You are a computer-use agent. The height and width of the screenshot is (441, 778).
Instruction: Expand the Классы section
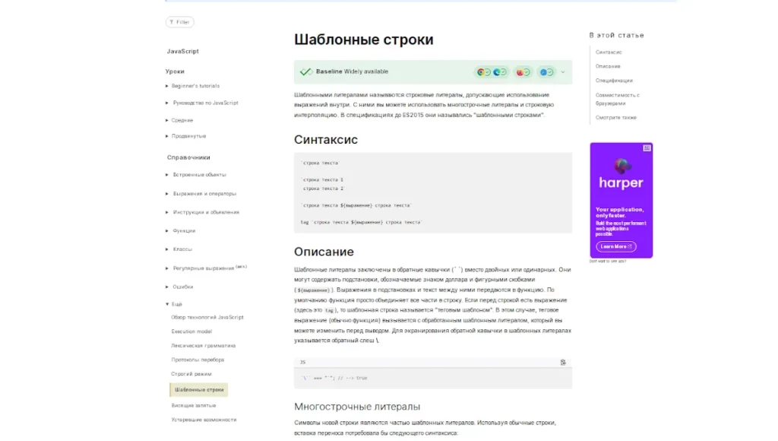pyautogui.click(x=179, y=249)
